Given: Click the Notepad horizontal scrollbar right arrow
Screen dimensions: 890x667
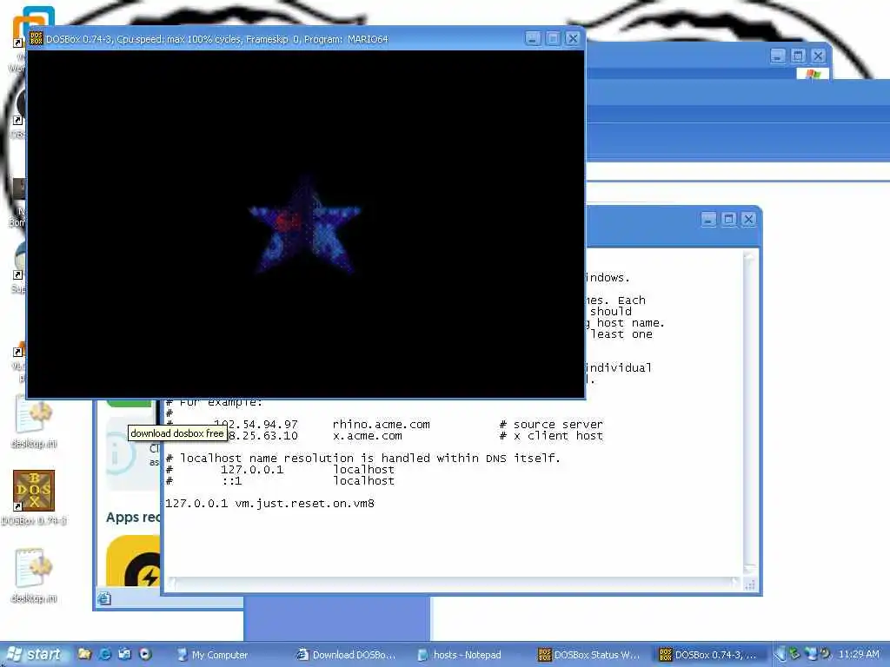Looking at the screenshot, I should [x=735, y=583].
